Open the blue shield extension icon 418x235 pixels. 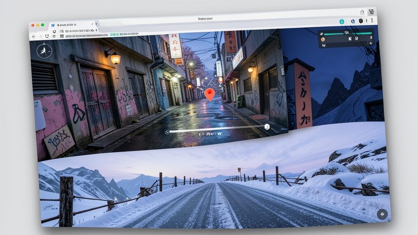tap(353, 21)
